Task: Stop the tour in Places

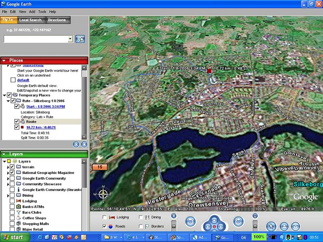Action: click(x=84, y=144)
